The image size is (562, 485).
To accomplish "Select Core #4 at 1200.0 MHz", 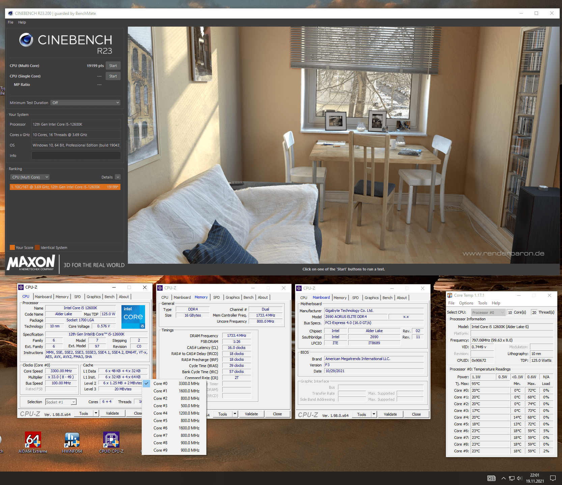I will tap(174, 413).
